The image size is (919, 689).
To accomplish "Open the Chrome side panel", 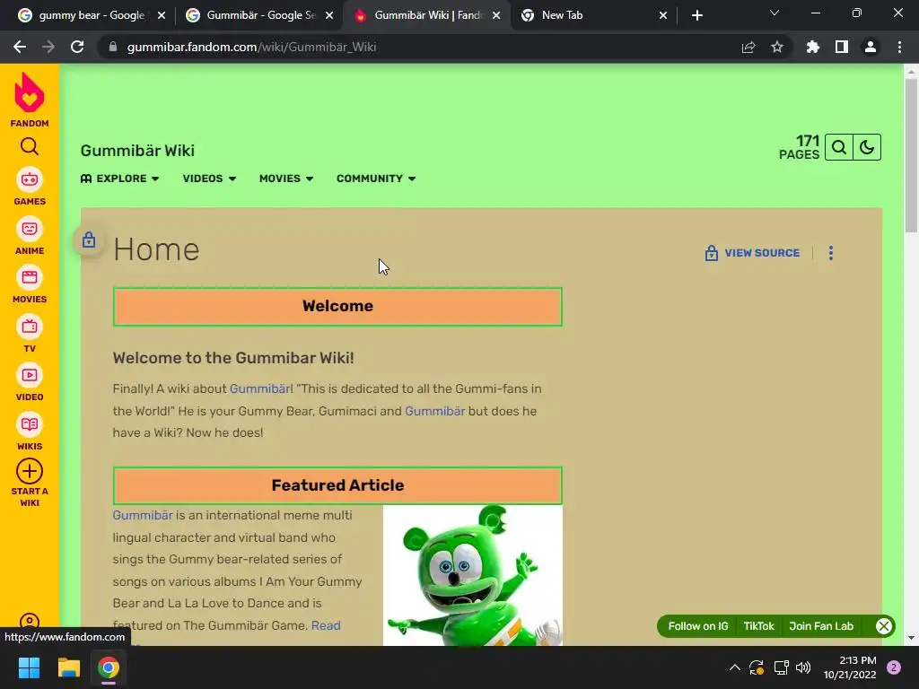I will pos(842,47).
